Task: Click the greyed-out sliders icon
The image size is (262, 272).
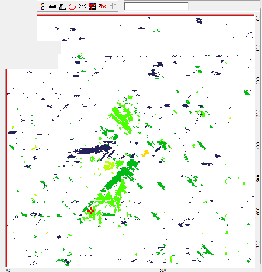Action: [112, 6]
